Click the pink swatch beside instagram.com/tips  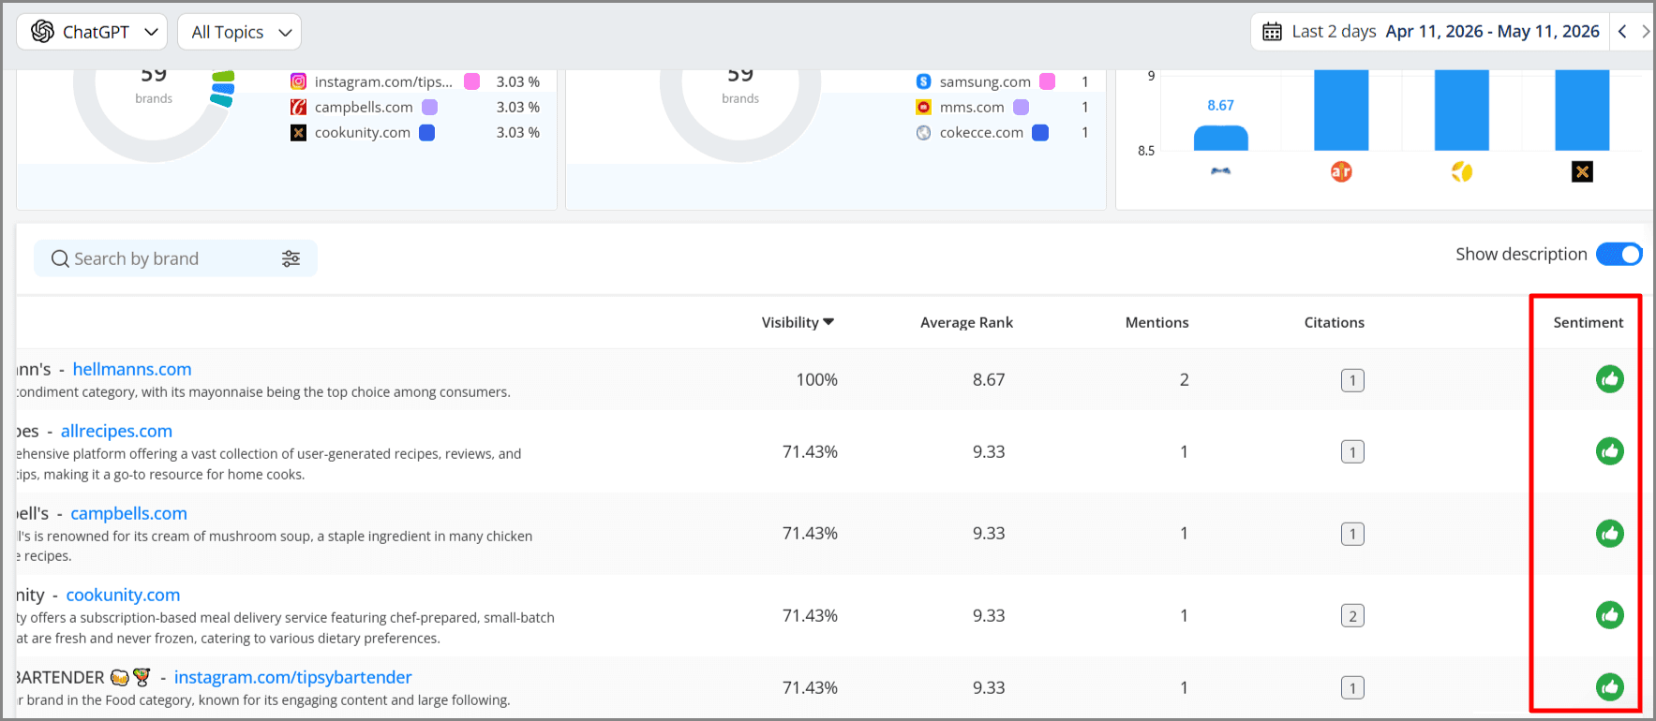[x=472, y=81]
